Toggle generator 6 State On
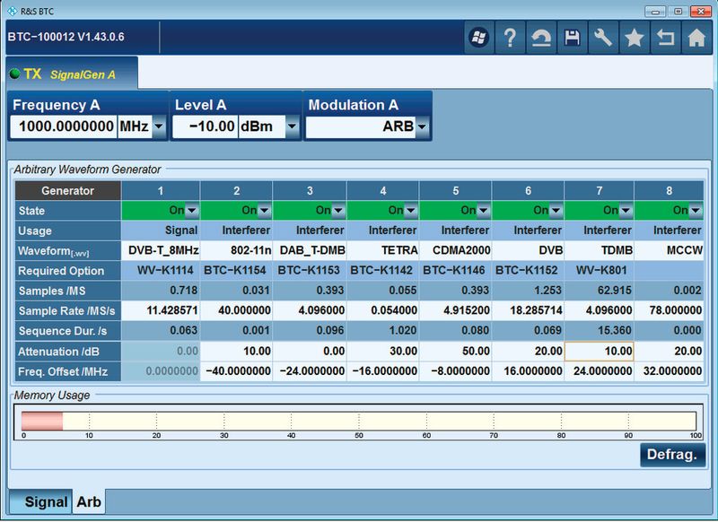Screen dimensions: 718x522 [x=528, y=211]
